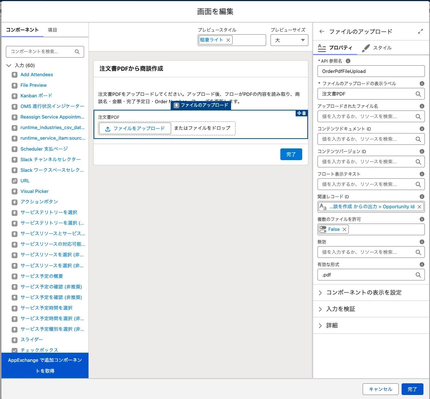Select the OMS 進行状況インジケーター component
This screenshot has width=430, height=399.
coord(52,106)
